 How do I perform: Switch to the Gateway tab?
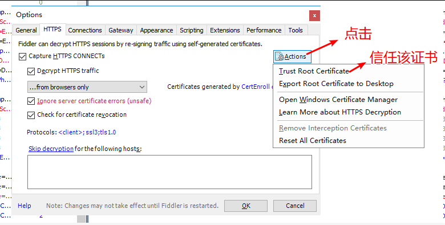(x=121, y=30)
